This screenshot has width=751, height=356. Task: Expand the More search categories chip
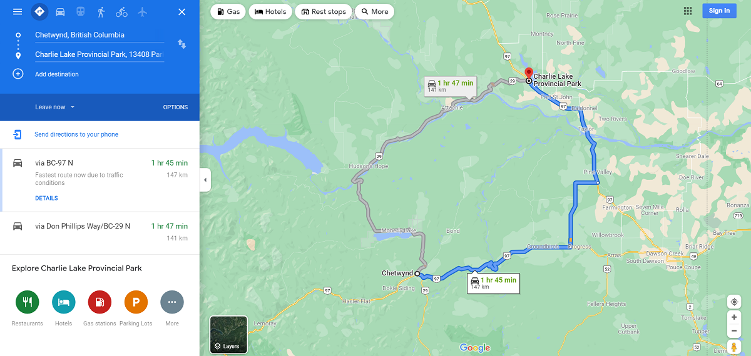pyautogui.click(x=374, y=11)
